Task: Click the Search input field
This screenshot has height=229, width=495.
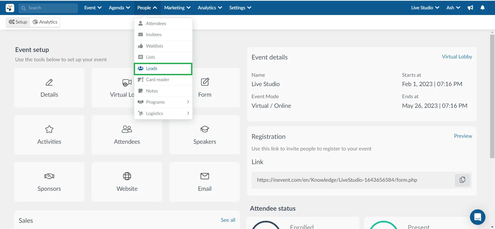Action: pos(48,8)
